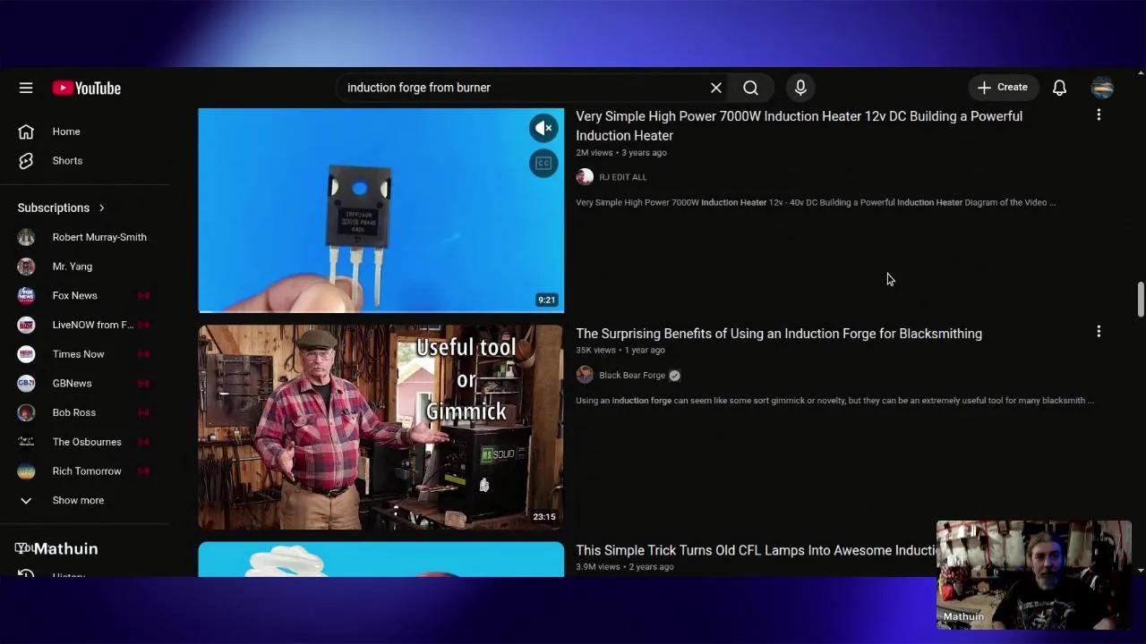Open Black Bear Forge channel avatar
The width and height of the screenshot is (1146, 644).
pyautogui.click(x=585, y=375)
